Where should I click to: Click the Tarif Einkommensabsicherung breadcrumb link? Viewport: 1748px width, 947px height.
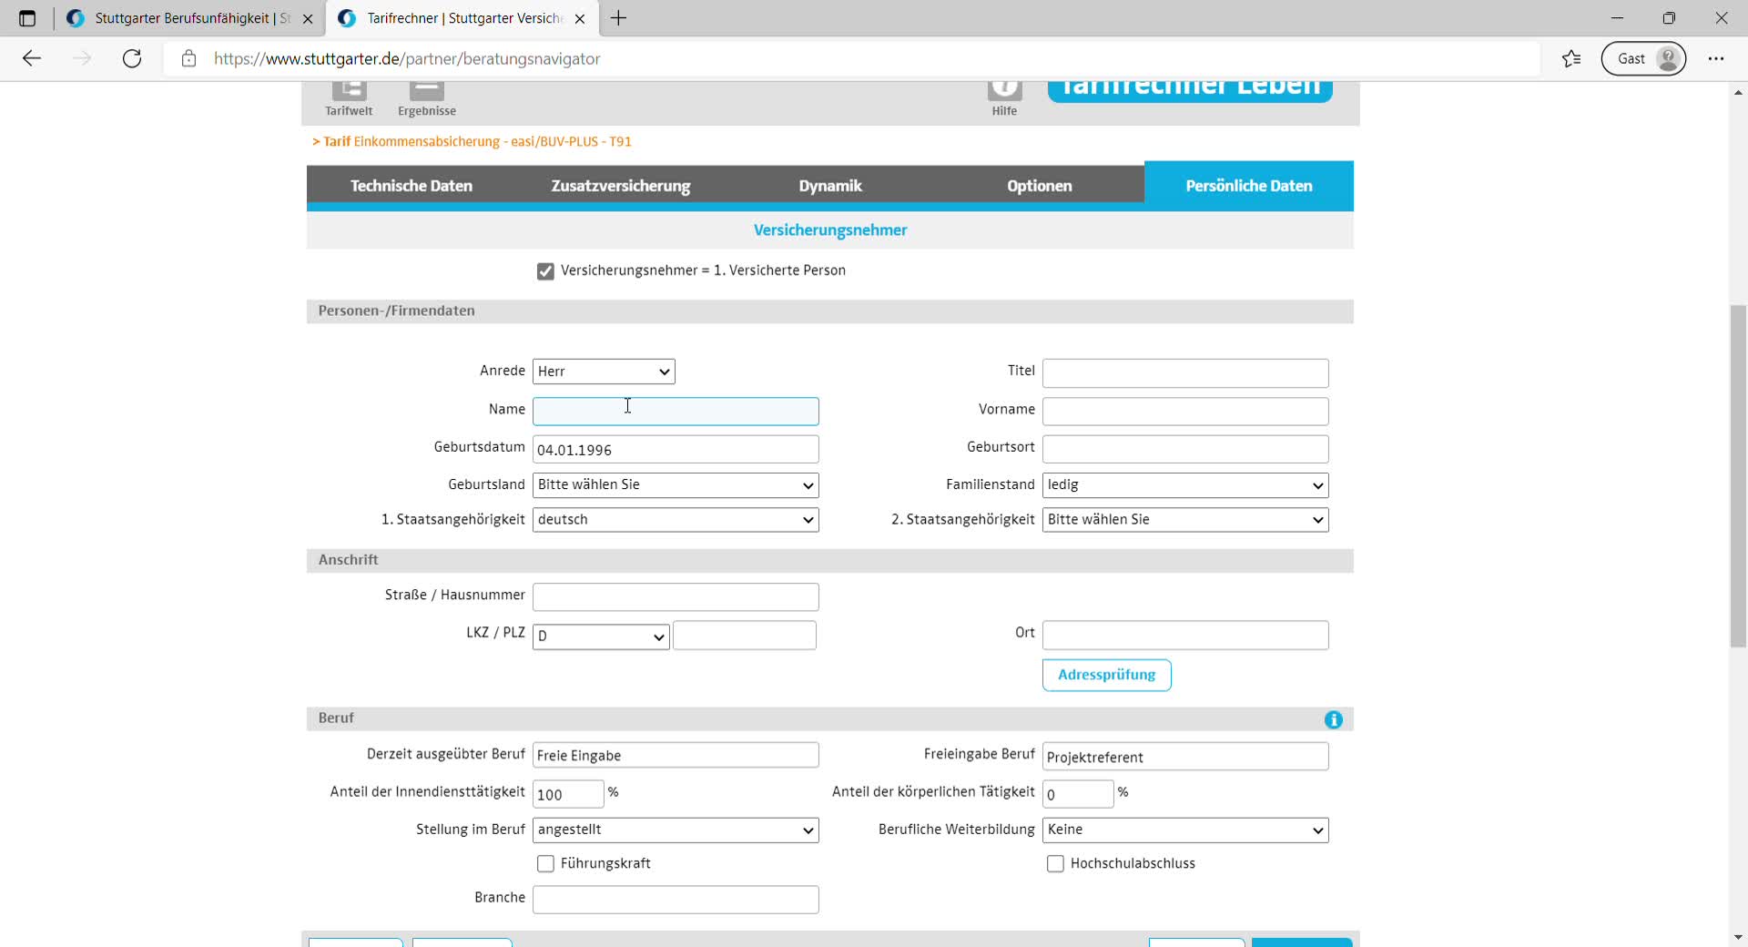click(x=473, y=142)
